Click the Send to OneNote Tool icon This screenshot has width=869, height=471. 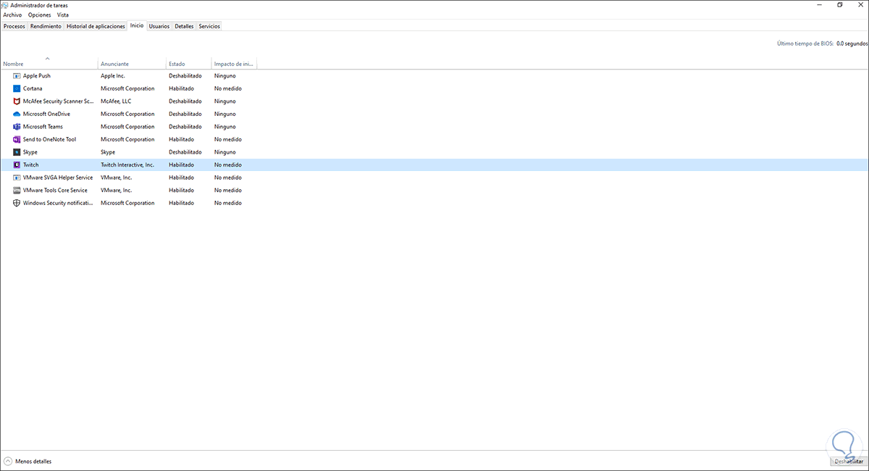(x=17, y=139)
